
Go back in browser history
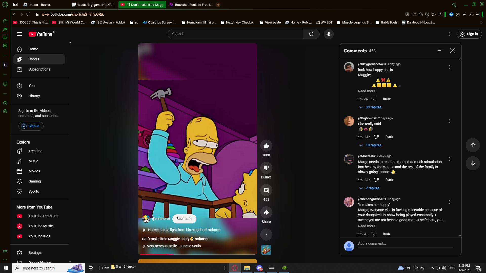click(15, 14)
